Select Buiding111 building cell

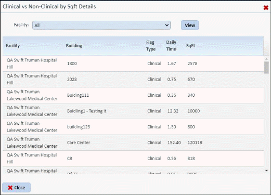coord(78,95)
